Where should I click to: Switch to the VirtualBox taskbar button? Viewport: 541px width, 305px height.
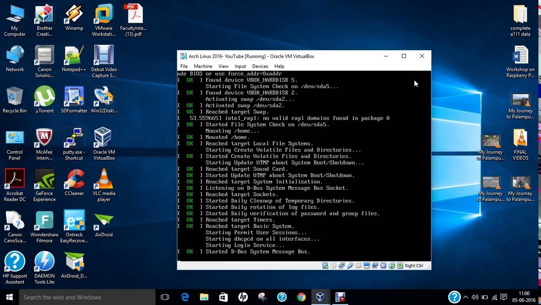point(320,297)
